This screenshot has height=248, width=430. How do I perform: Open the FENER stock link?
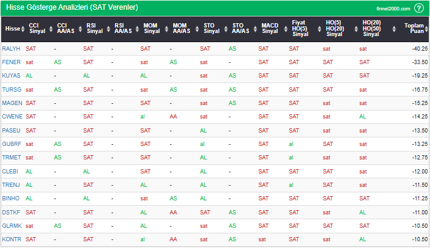click(x=11, y=62)
